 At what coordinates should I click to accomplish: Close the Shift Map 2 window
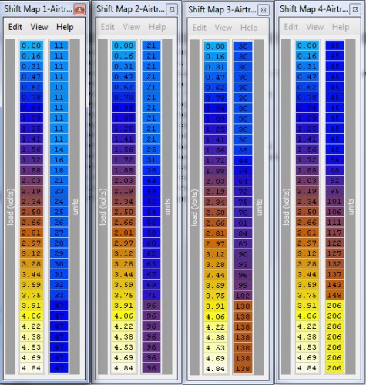point(172,9)
